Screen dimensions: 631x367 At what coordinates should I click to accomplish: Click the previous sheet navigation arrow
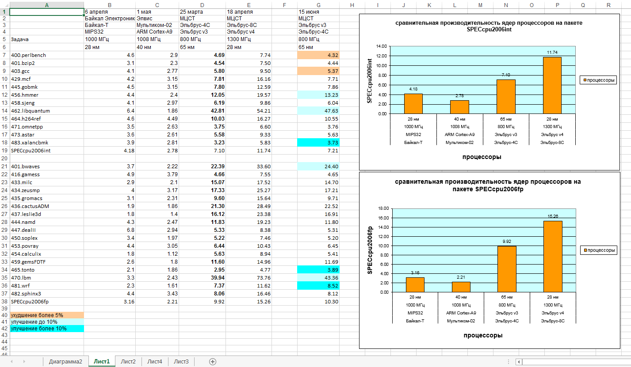11,361
